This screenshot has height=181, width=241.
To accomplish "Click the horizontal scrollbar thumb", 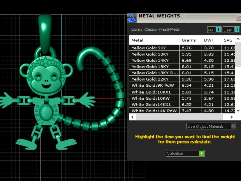I will click(179, 117).
